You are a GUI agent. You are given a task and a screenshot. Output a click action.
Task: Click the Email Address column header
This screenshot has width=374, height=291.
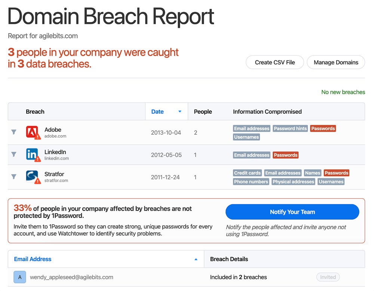click(33, 259)
